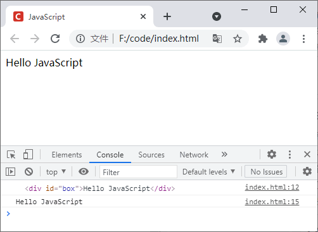The image size is (318, 232).
Task: Expand more DevTools tabs chevron
Action: (x=224, y=154)
